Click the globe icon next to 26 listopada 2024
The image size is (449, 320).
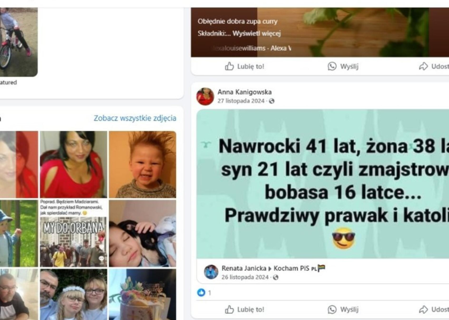pos(276,277)
